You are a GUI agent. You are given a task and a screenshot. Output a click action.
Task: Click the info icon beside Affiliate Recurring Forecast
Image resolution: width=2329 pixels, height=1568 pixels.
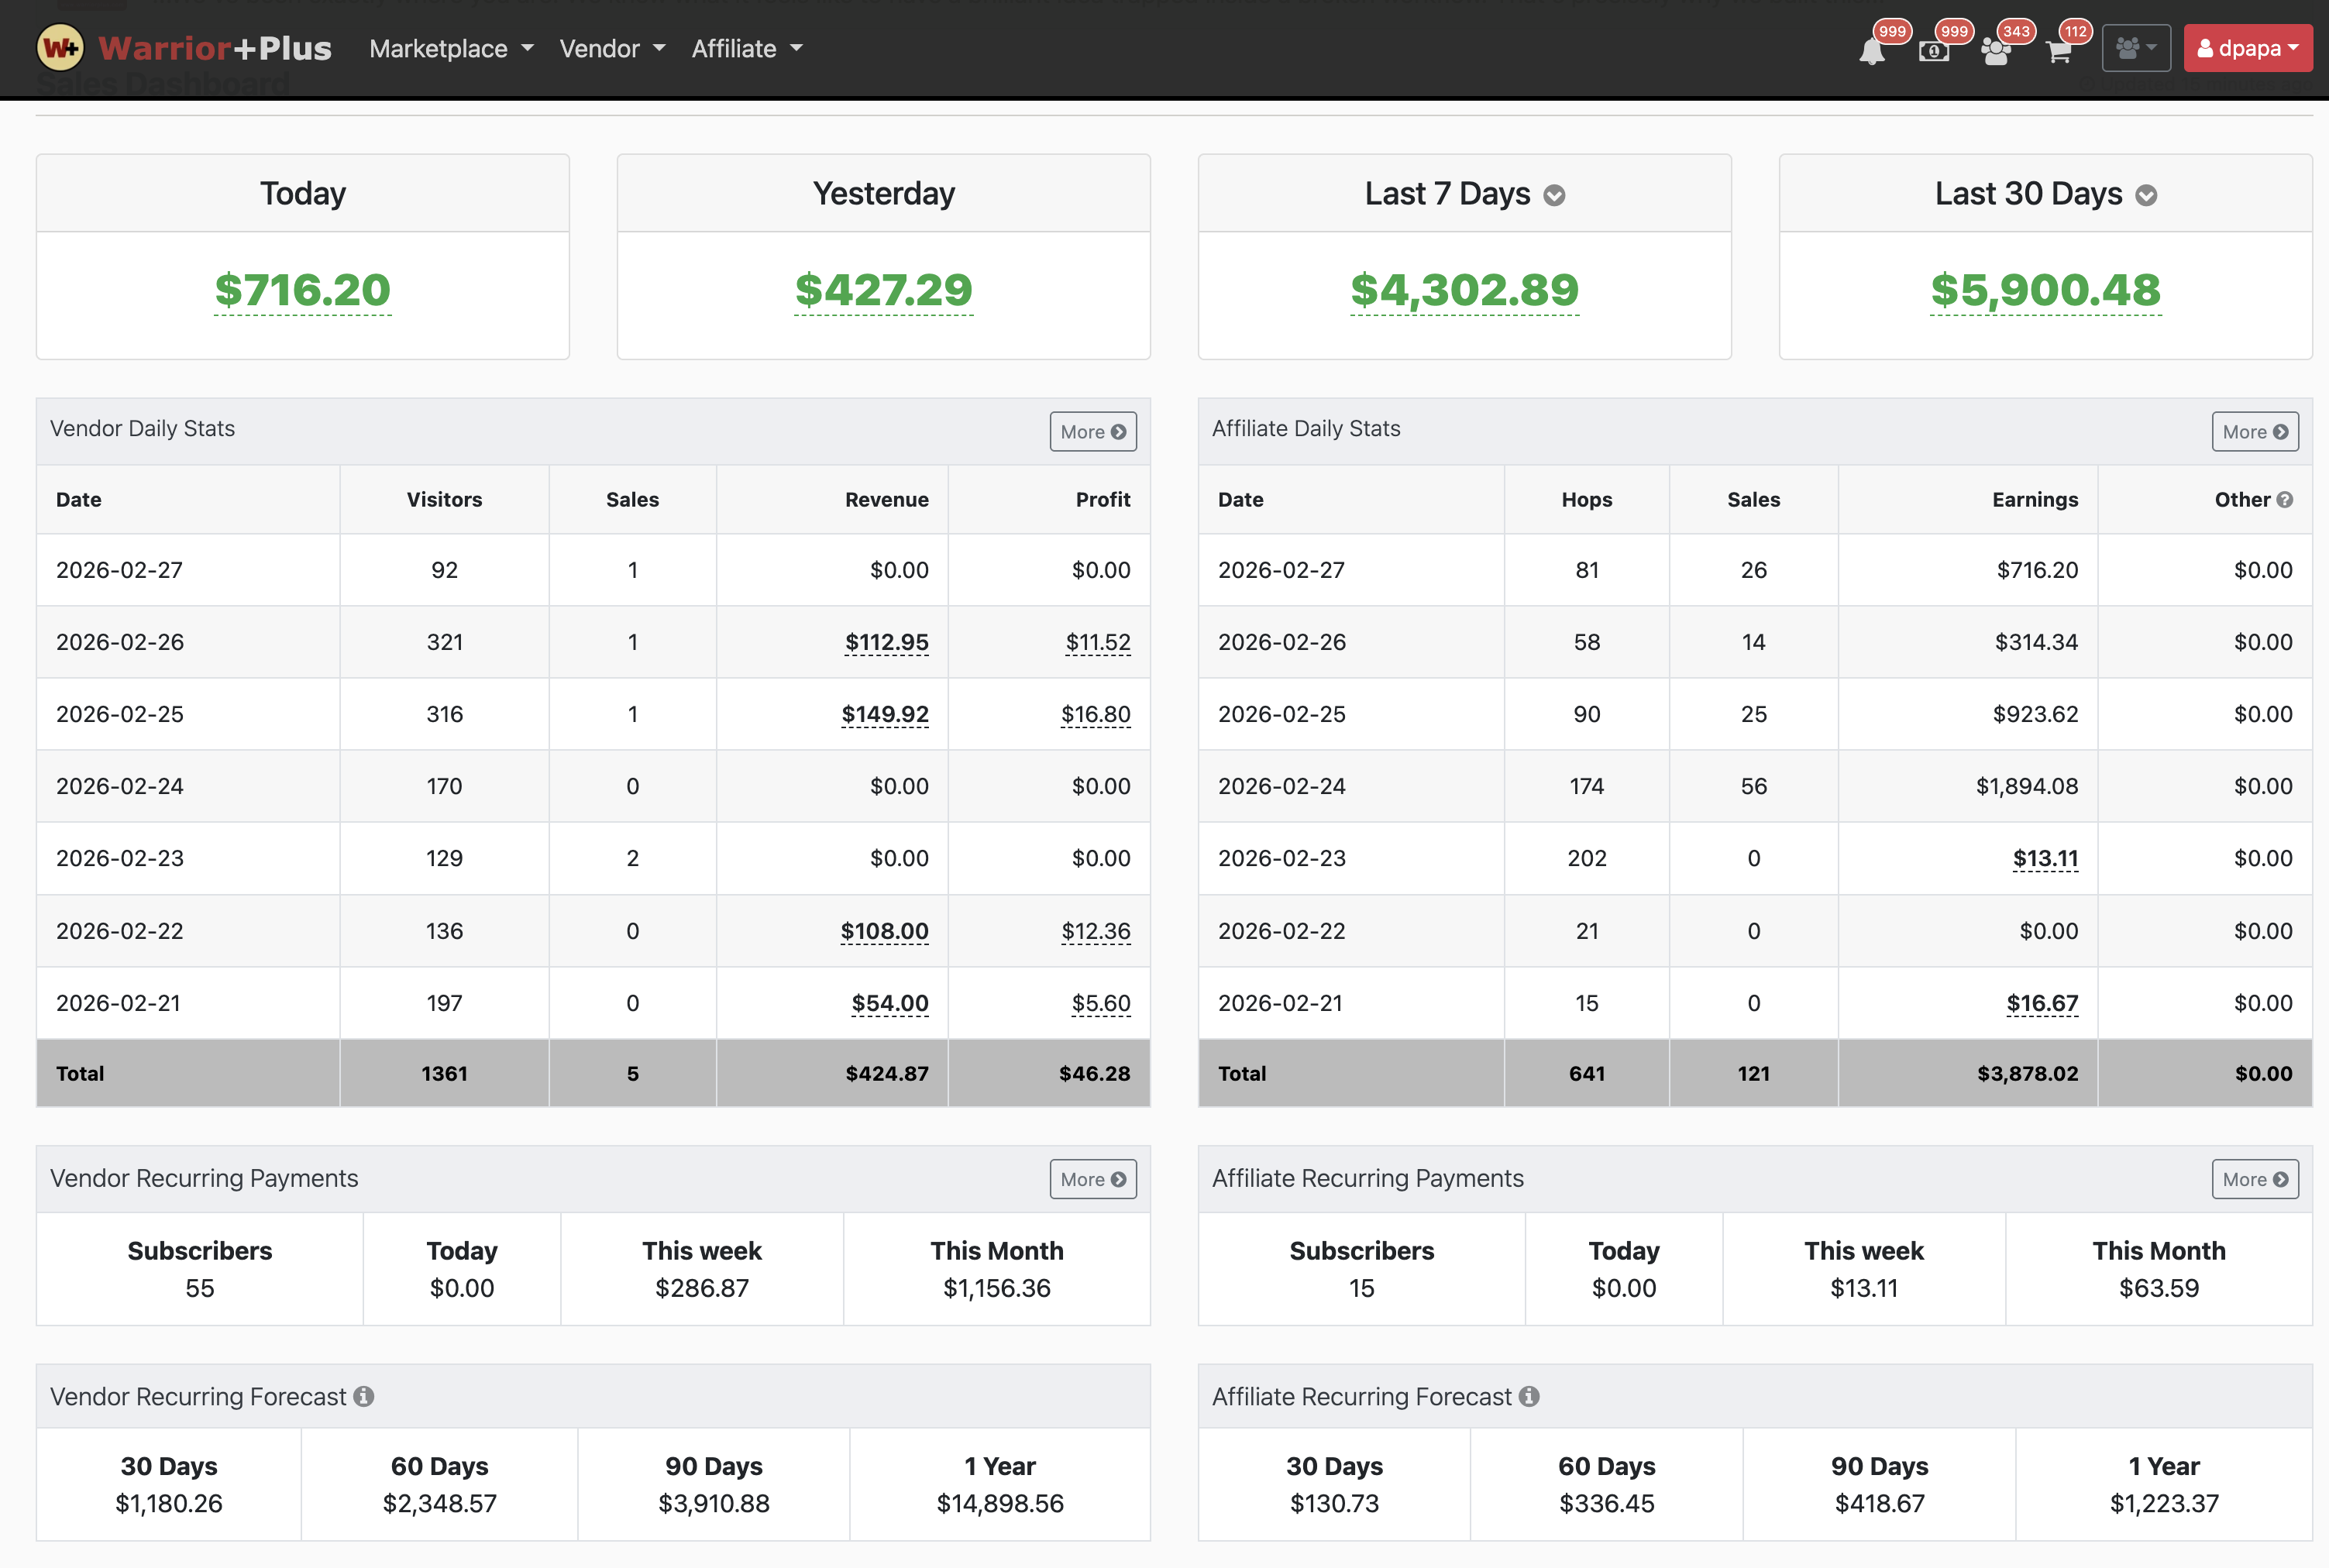[1528, 1396]
